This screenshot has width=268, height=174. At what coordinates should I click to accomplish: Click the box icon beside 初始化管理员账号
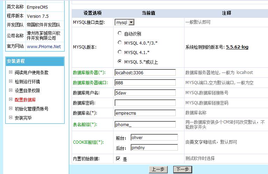click(x=10, y=108)
